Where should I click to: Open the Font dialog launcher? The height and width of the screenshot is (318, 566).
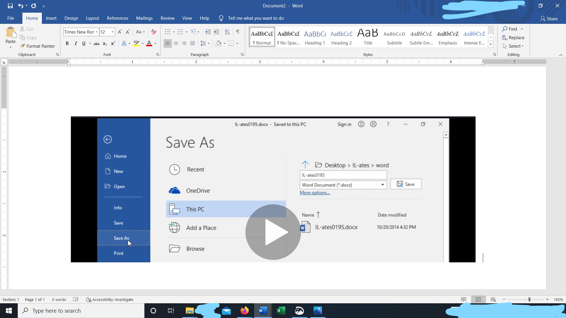click(158, 54)
